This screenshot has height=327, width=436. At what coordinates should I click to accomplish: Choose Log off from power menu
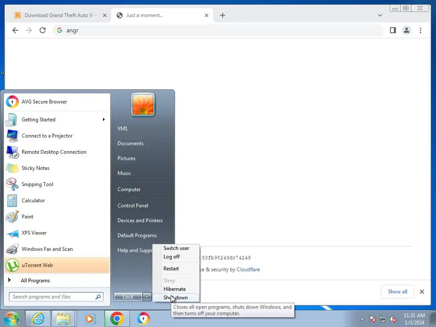[x=176, y=257]
